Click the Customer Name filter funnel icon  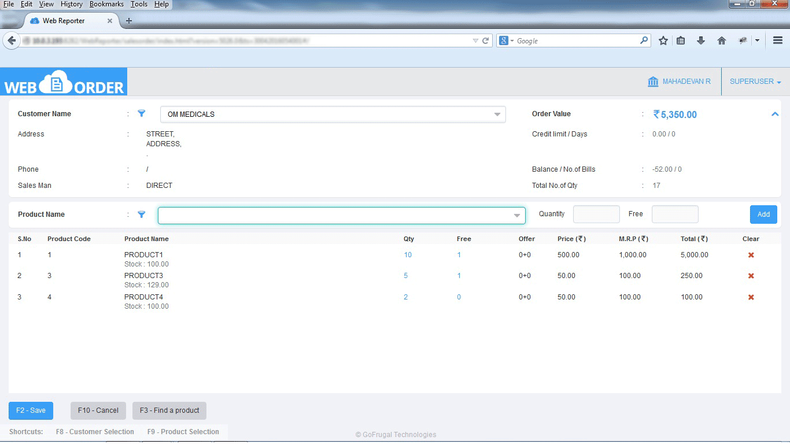coord(142,114)
